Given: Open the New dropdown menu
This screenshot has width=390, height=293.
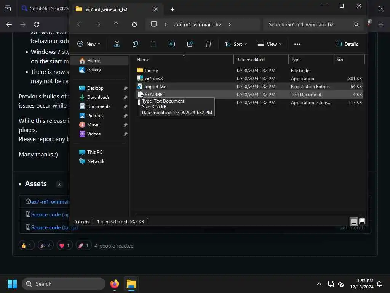Looking at the screenshot, I should pos(89,44).
